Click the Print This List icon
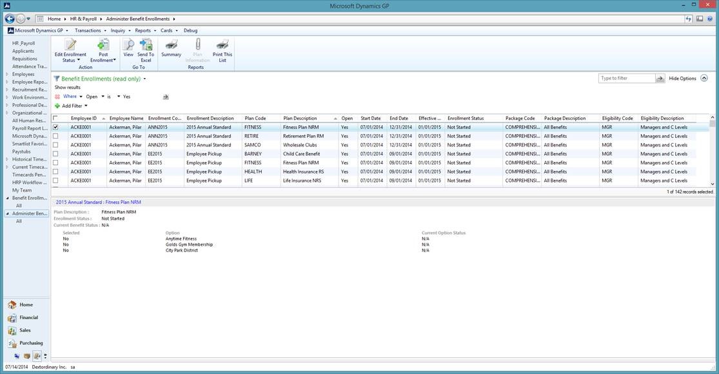719x374 pixels. tap(222, 44)
